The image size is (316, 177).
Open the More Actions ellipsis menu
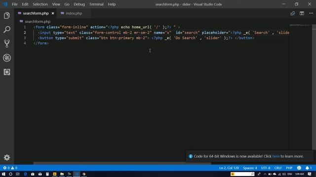(311, 13)
